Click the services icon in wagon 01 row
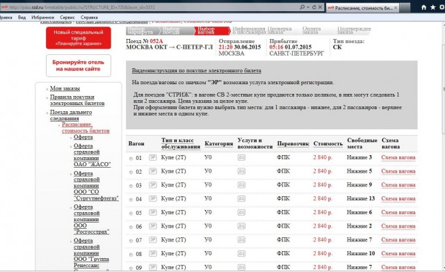Viewport: 445px width, 272px height. (x=241, y=157)
